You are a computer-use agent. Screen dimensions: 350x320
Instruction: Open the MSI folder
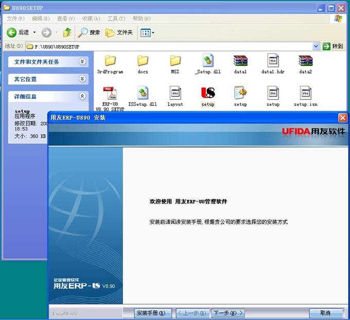tap(175, 64)
